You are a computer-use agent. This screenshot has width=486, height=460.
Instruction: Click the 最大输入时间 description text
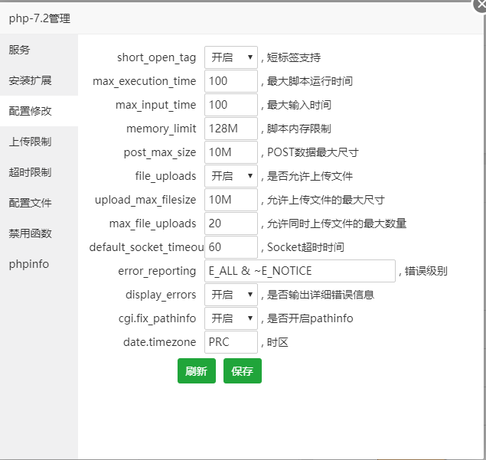298,105
